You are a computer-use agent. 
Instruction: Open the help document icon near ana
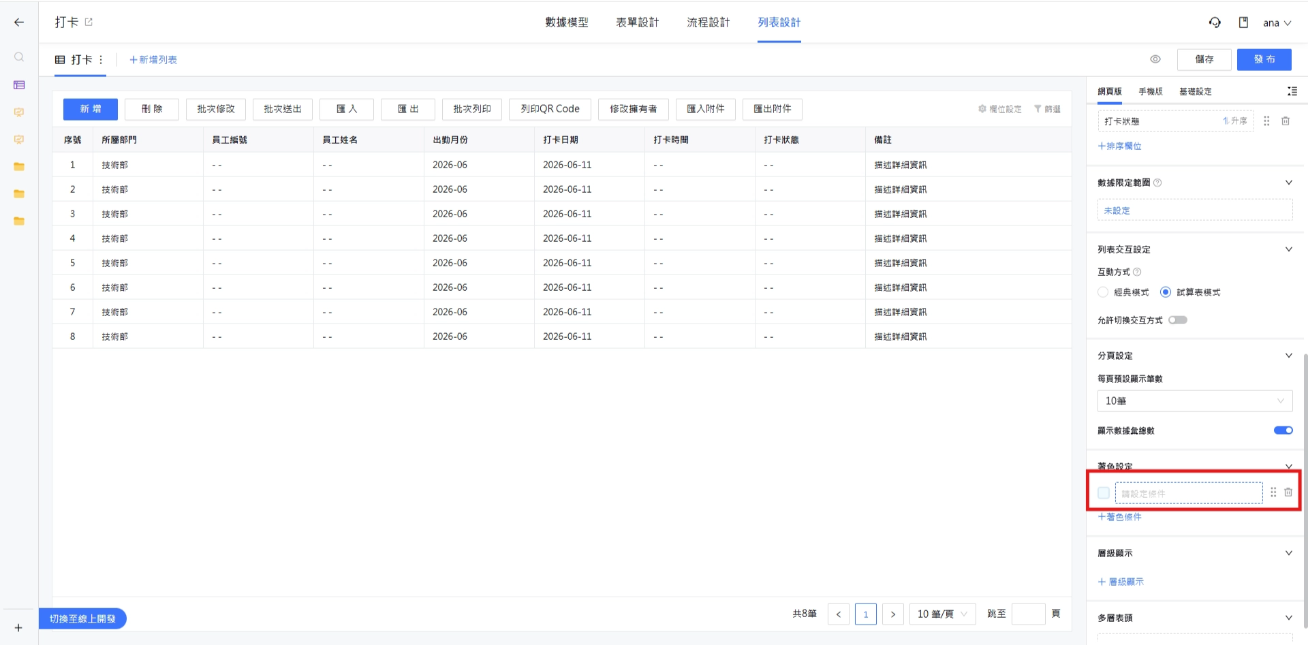(1243, 22)
